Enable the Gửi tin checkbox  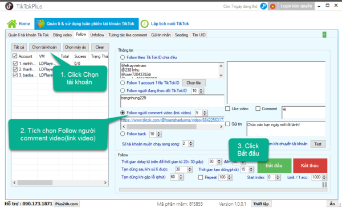pos(227,124)
